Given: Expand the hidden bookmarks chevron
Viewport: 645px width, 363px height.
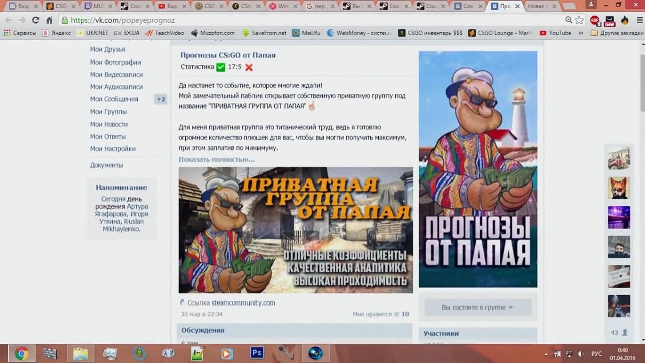Looking at the screenshot, I should [580, 33].
